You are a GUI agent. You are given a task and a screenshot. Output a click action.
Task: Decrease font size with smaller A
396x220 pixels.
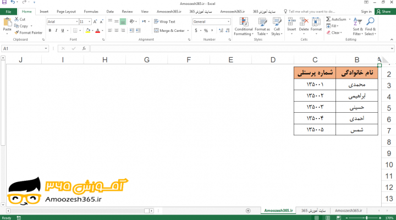[x=102, y=21]
